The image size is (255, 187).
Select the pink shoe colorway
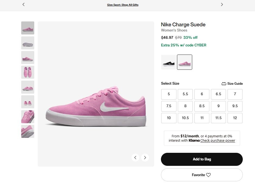pos(185,62)
